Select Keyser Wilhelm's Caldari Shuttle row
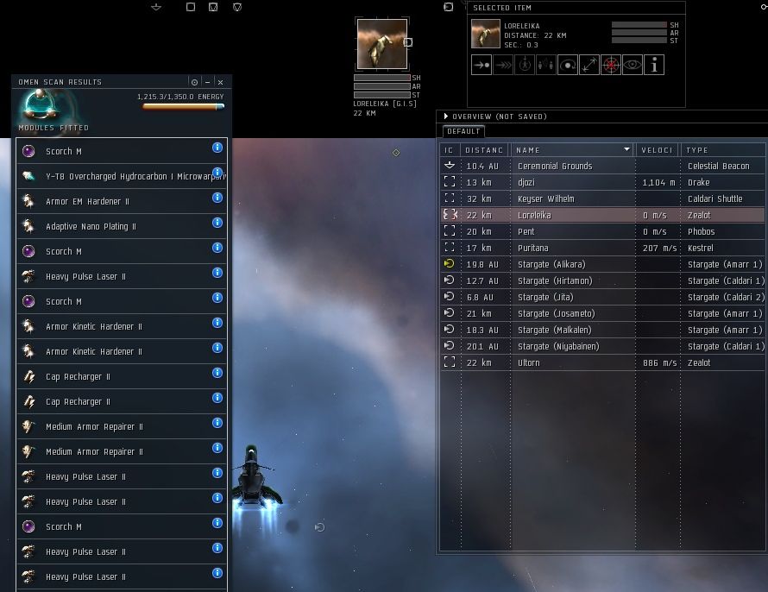Screen dimensions: 768x592 [603, 198]
